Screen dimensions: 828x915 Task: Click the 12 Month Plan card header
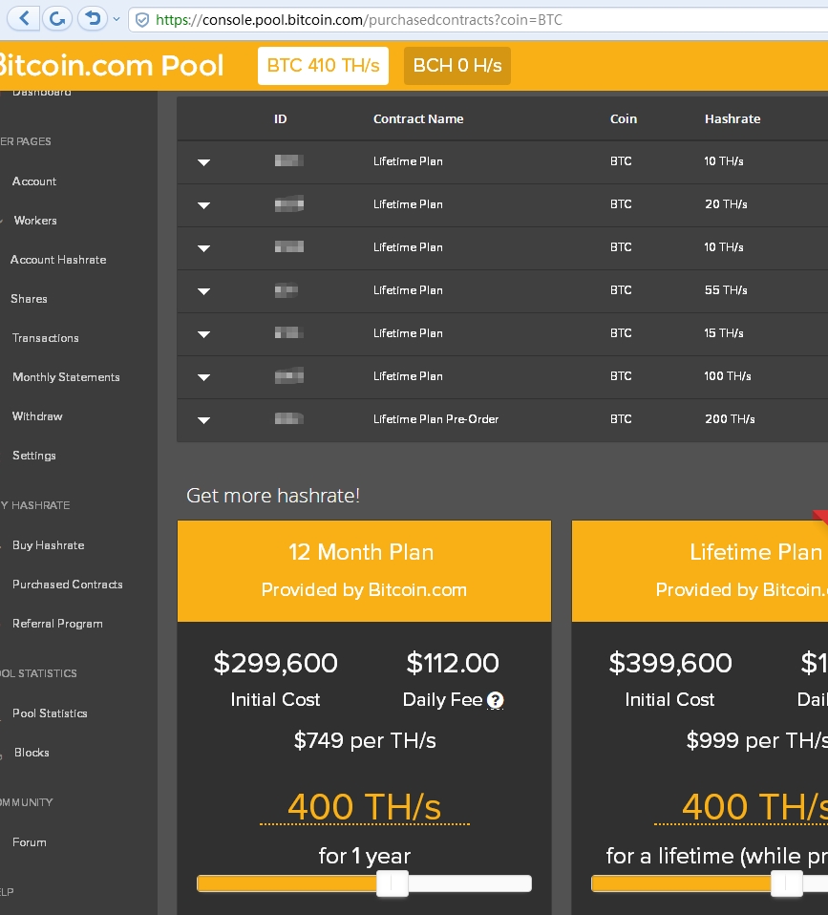(364, 571)
